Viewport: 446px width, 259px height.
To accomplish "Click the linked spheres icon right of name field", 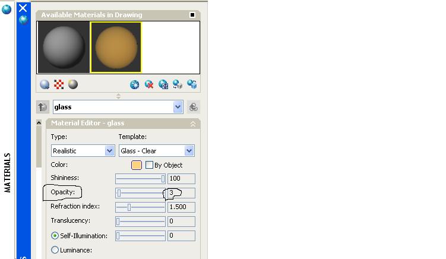I will (x=194, y=107).
